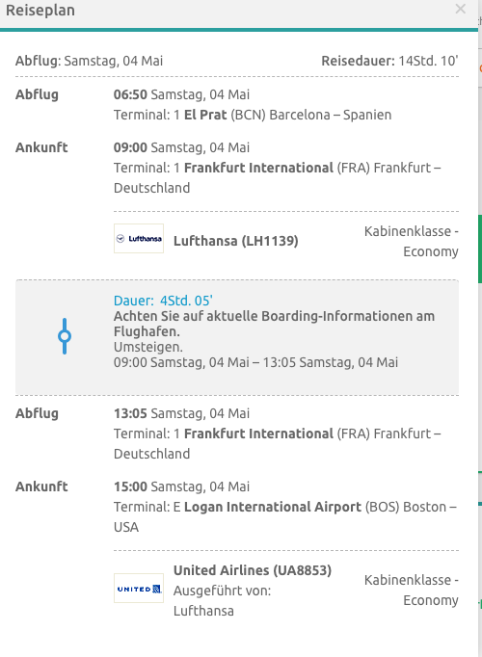Click Kabinenklasse Economy for United flight

(412, 590)
